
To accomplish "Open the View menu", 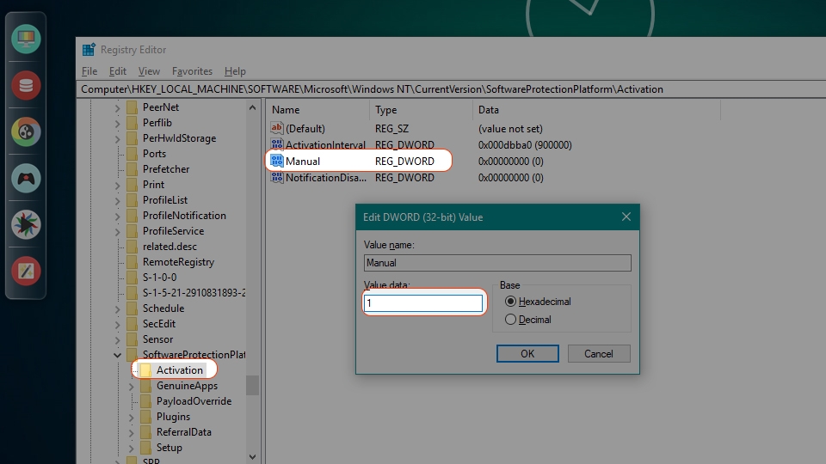I will tap(149, 71).
